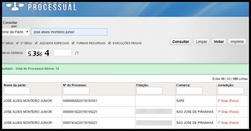This screenshot has height=131, width=251.
Task: Show 100 rows per page
Action: [235, 79]
